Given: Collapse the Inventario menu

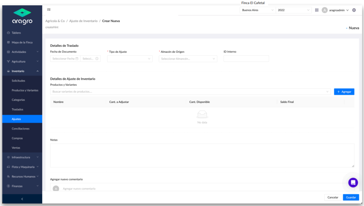Looking at the screenshot, I should 22,71.
